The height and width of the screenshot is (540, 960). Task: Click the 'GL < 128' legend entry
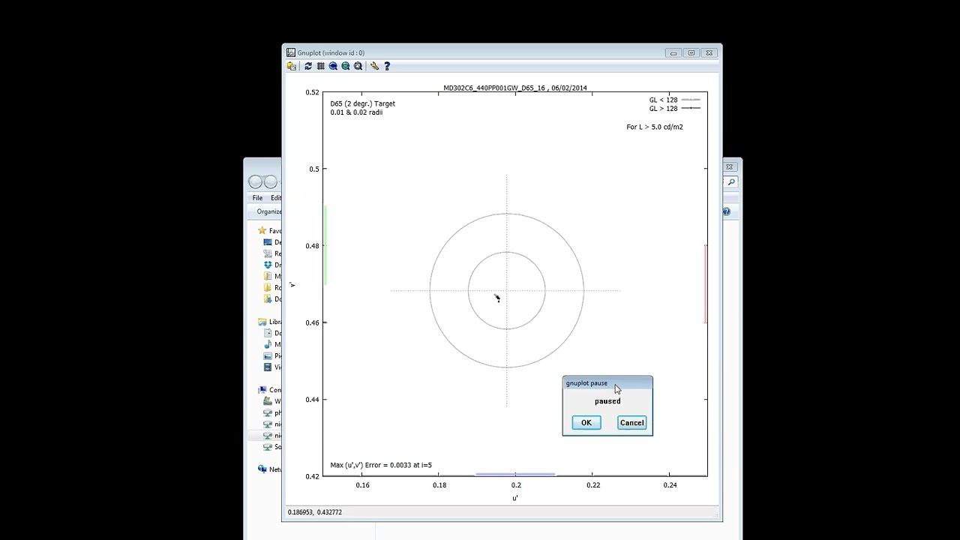[674, 100]
